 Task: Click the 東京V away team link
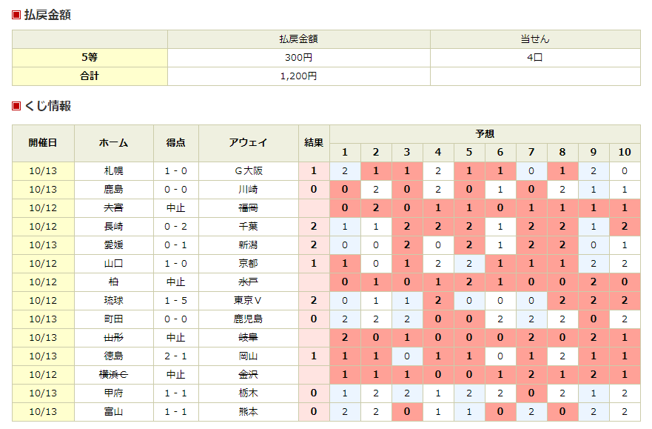tap(248, 301)
